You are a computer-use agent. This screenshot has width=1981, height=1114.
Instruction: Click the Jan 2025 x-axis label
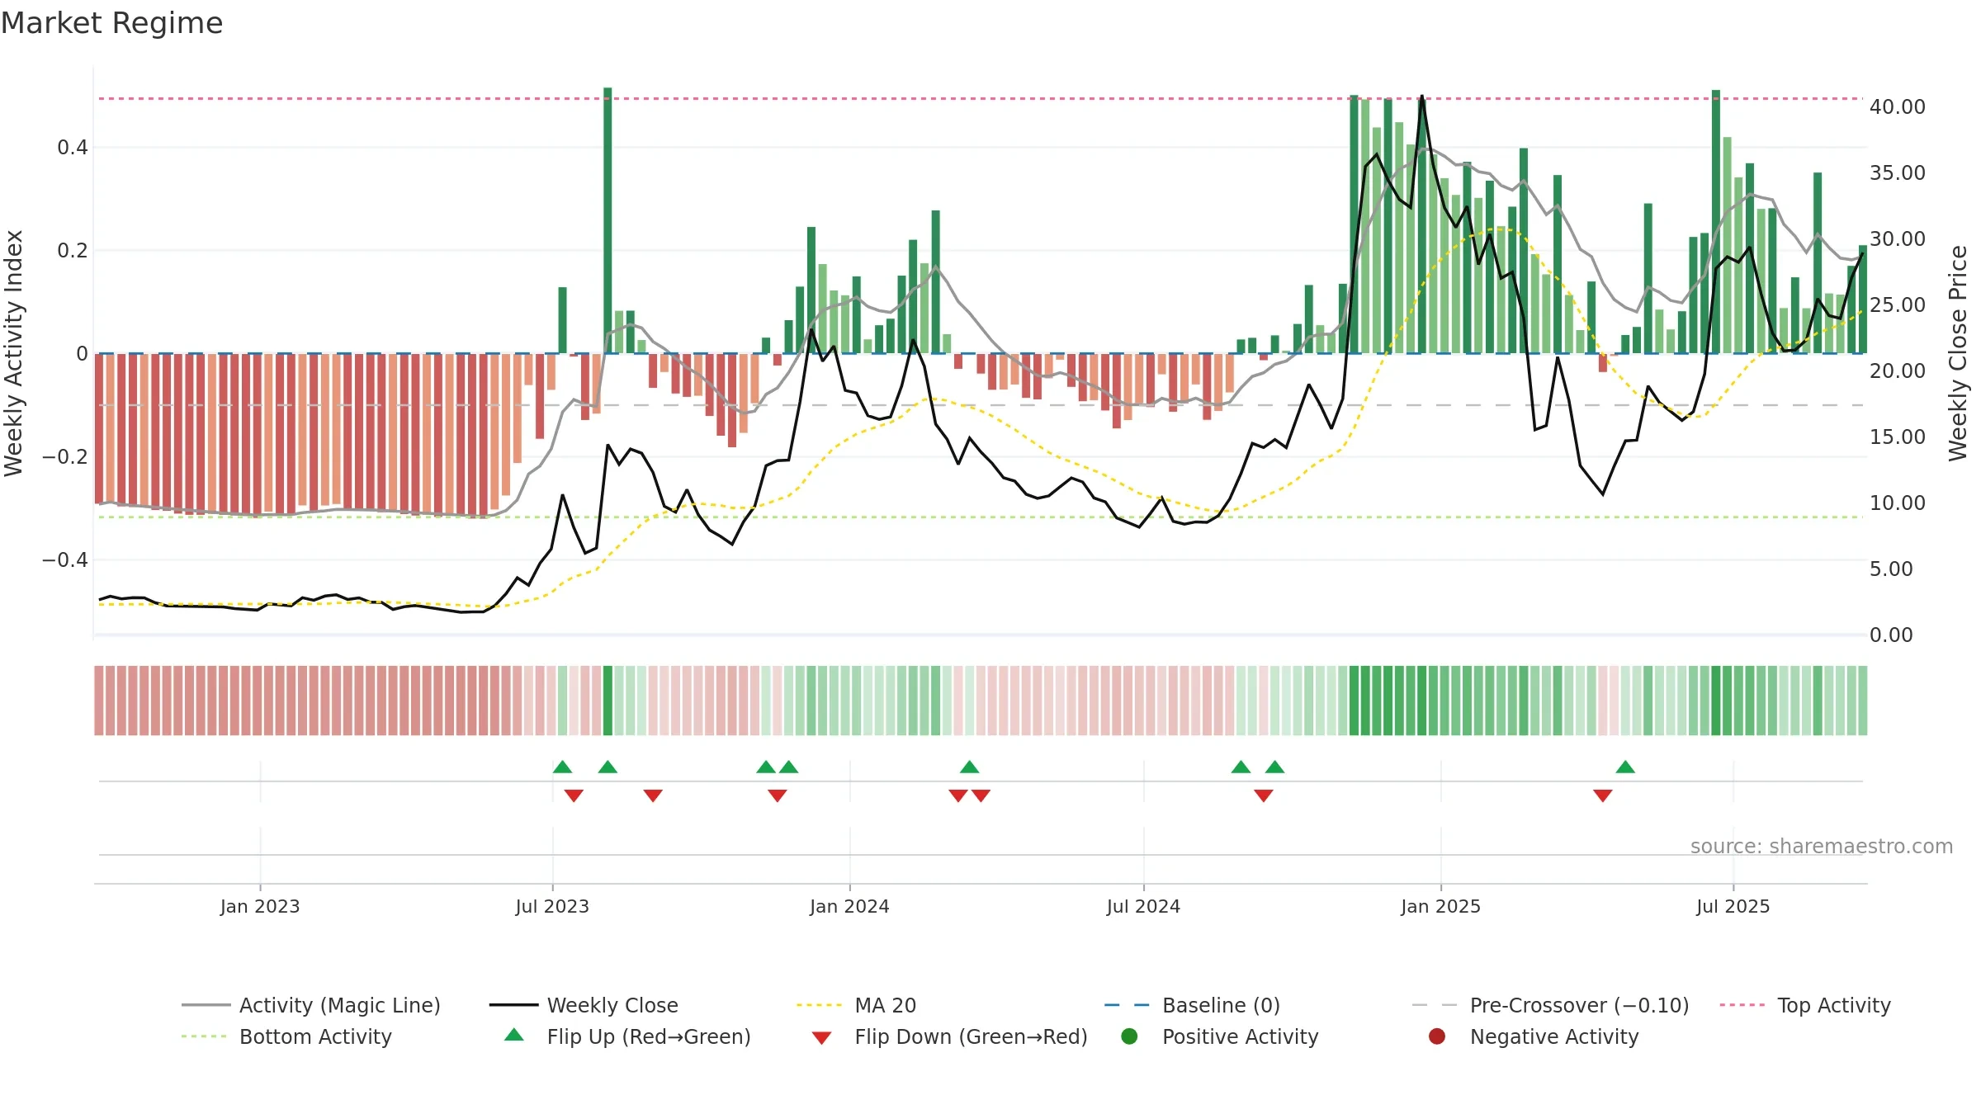pyautogui.click(x=1440, y=906)
